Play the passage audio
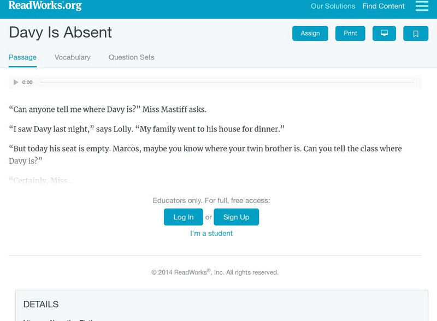437x321 pixels. point(16,82)
